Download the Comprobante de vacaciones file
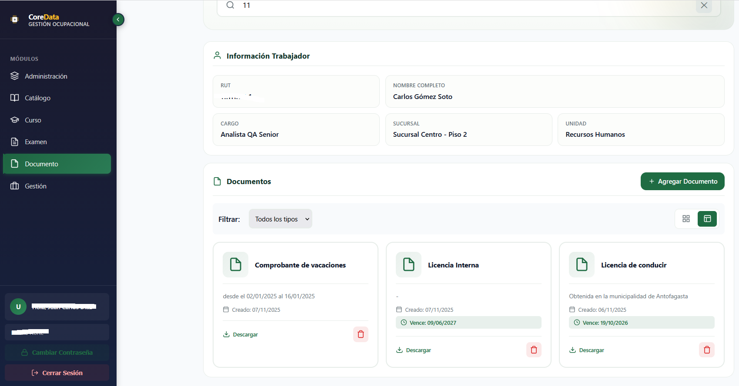Image resolution: width=739 pixels, height=386 pixels. tap(241, 335)
